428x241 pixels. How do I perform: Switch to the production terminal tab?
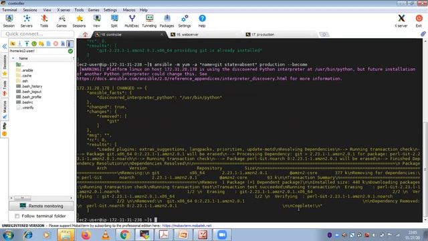pyautogui.click(x=280, y=34)
